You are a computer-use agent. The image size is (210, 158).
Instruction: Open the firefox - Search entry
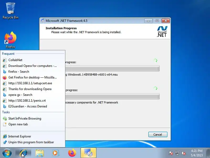33,71
